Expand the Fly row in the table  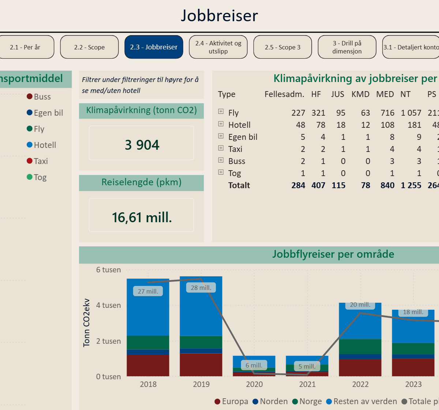(x=221, y=112)
